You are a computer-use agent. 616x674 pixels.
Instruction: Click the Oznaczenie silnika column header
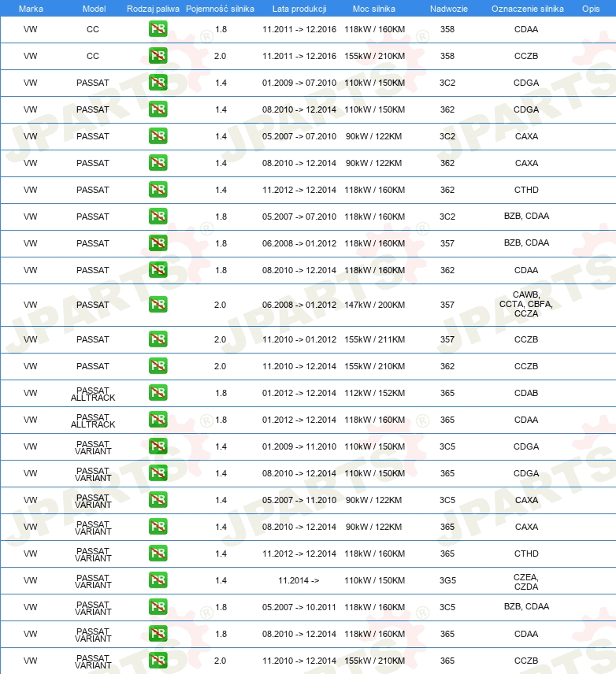point(528,9)
